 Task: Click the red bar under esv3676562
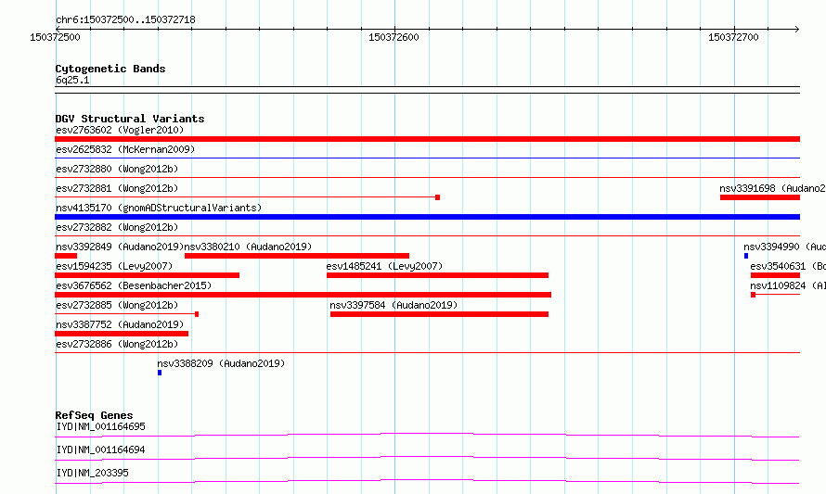pos(303,295)
